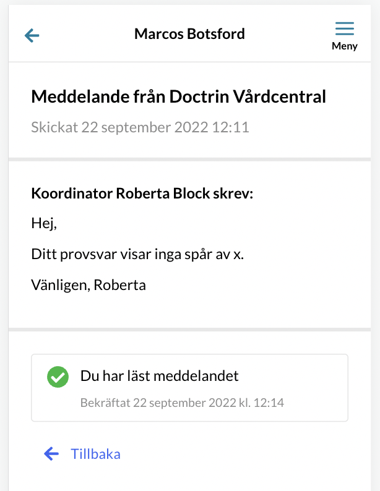Follow the Tillbaka link

(95, 454)
